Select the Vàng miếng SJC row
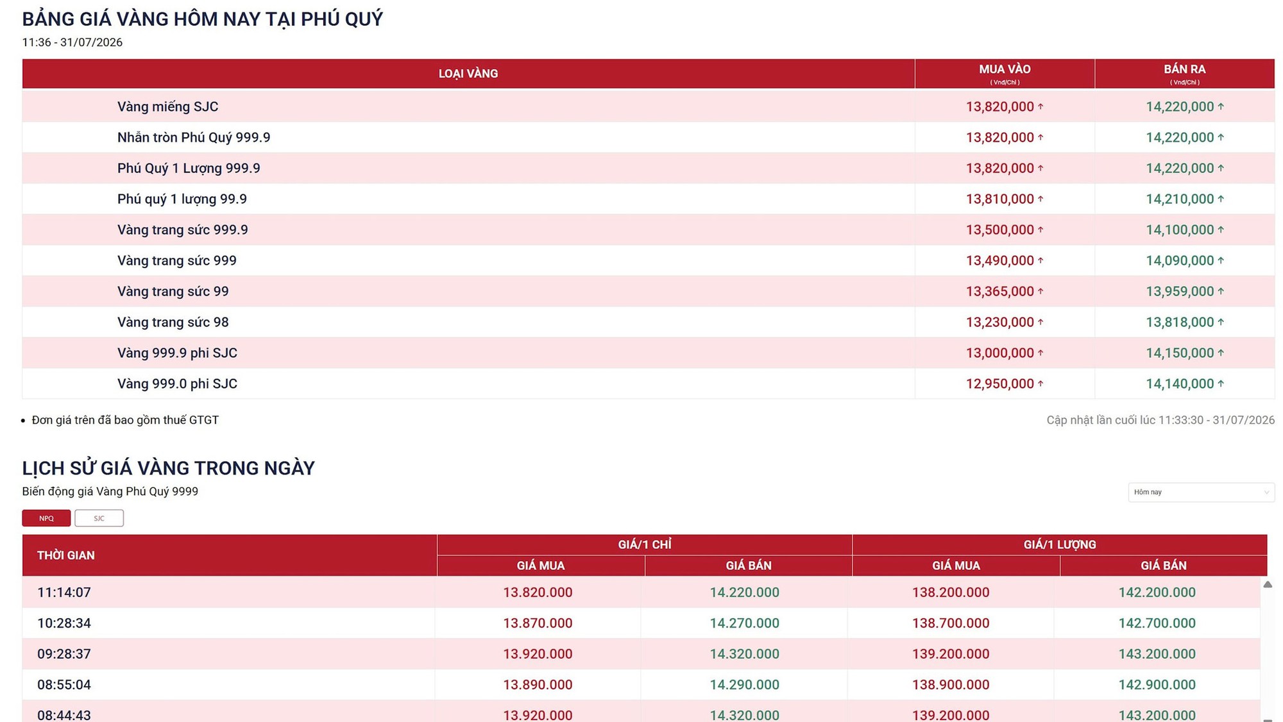Screen dimensions: 1283x722 pyautogui.click(x=648, y=106)
